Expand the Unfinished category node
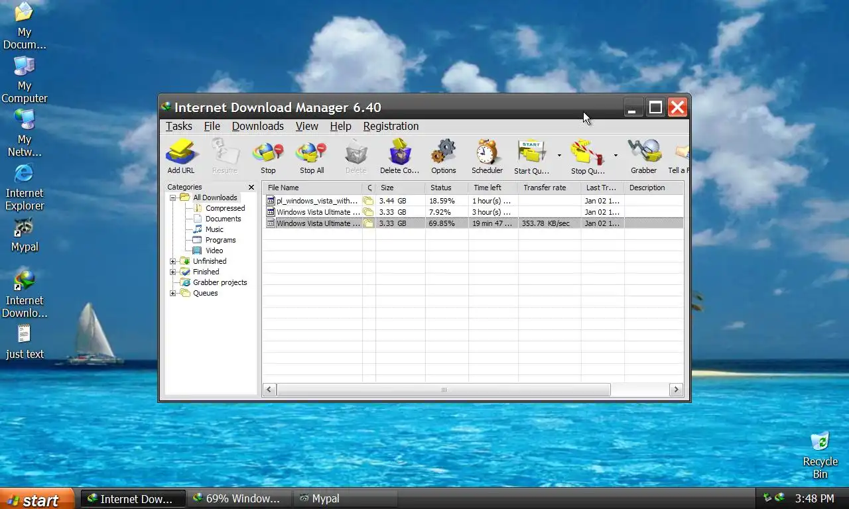849x509 pixels. click(172, 261)
